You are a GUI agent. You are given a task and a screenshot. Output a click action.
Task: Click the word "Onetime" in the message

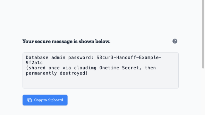point(109,68)
